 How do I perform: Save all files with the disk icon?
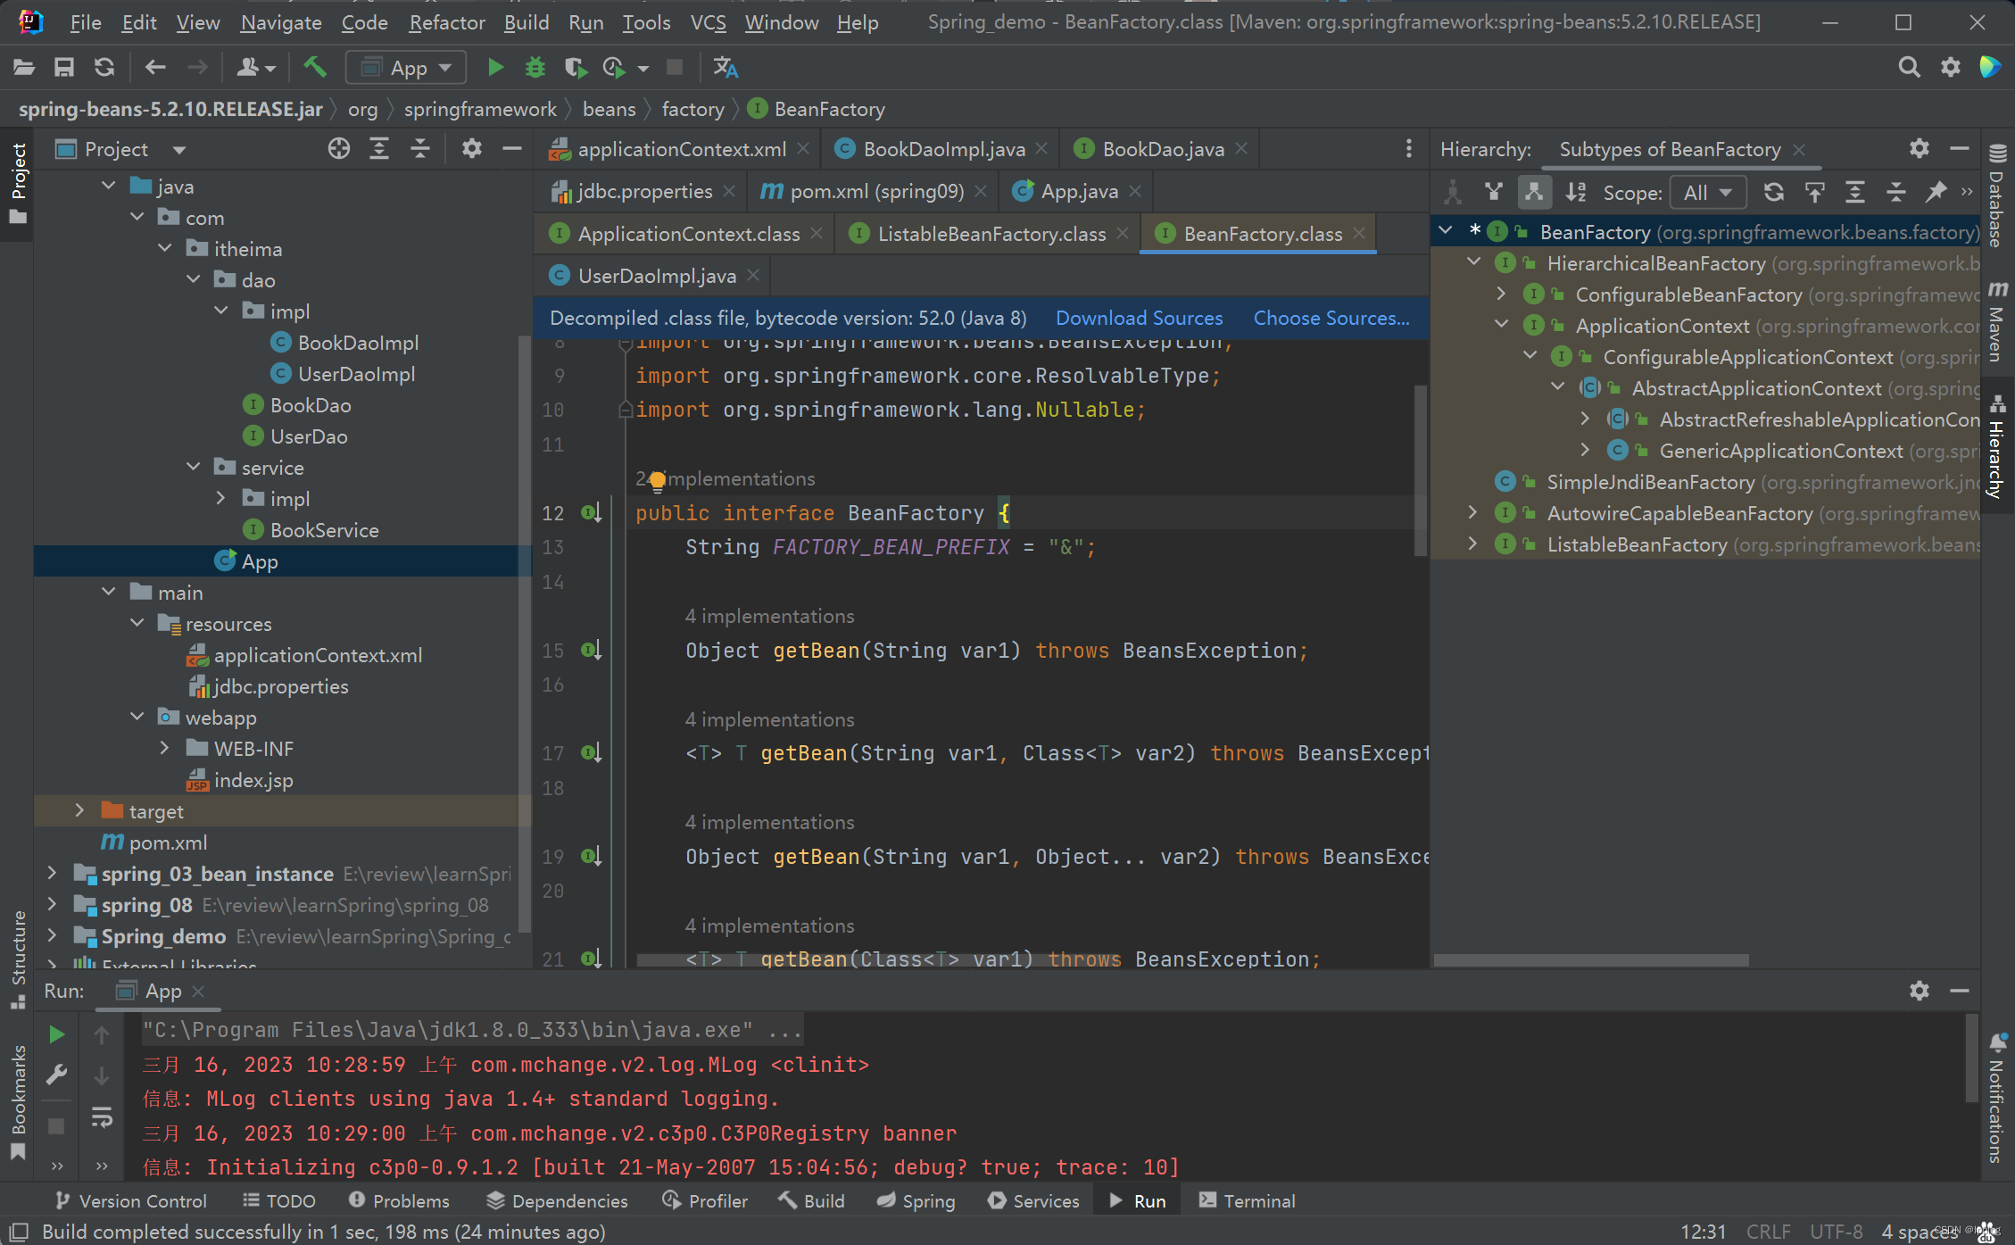pyautogui.click(x=64, y=68)
